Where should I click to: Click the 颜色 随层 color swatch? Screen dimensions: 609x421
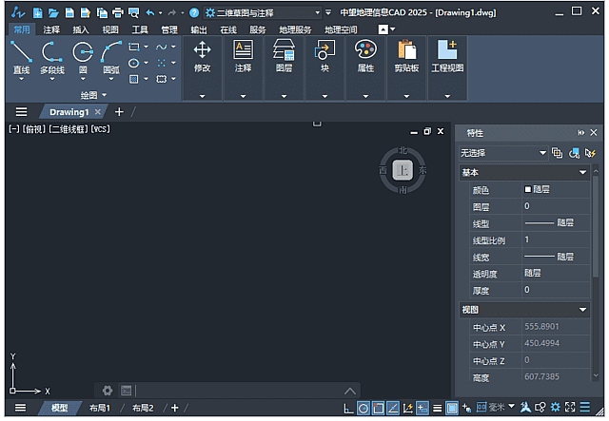pos(529,189)
